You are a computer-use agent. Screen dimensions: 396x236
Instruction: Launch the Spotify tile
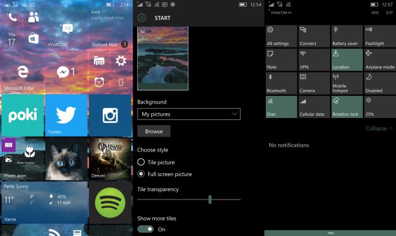[x=110, y=202]
